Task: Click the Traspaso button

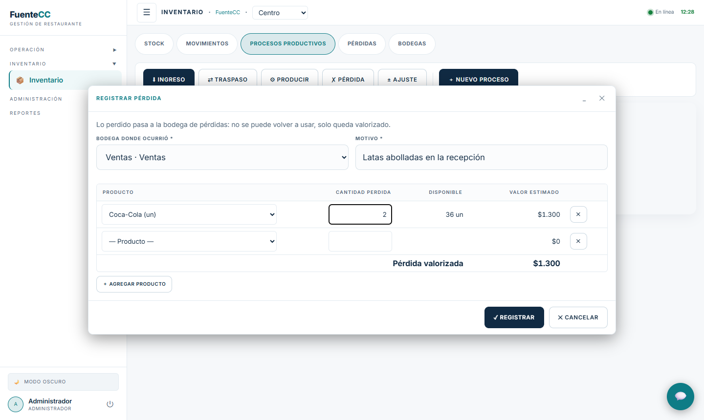Action: 227,78
